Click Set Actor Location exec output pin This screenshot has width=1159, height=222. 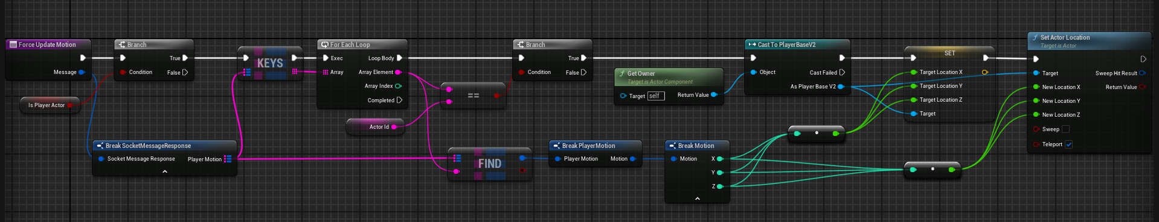[x=1143, y=59]
